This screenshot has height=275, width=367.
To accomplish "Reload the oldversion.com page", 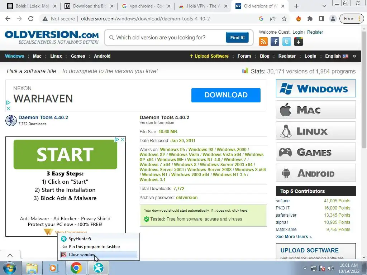I will 31,19.
